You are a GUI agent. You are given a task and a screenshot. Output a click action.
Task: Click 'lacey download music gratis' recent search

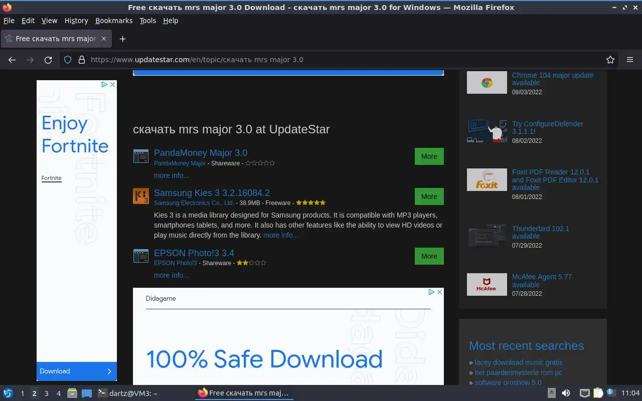coord(519,362)
